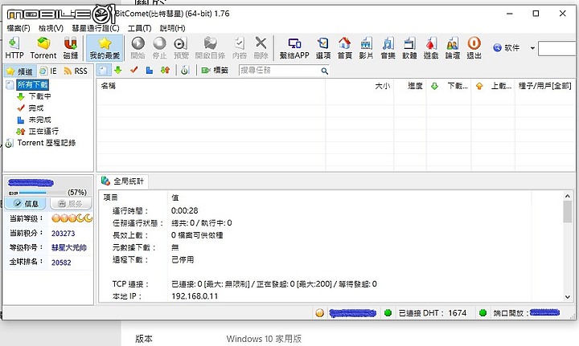Select 下載中 in the sidebar tree

coord(39,96)
